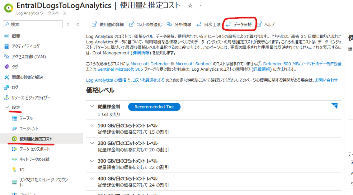Open データ保持 in toolbar

pyautogui.click(x=239, y=24)
